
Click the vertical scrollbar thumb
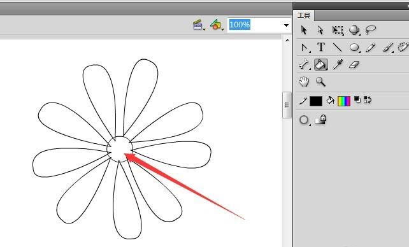pos(287,105)
